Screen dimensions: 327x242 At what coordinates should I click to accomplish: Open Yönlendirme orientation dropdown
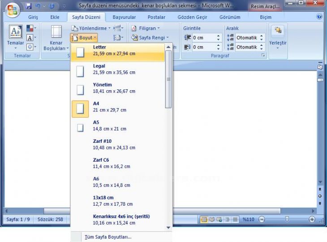pyautogui.click(x=91, y=28)
